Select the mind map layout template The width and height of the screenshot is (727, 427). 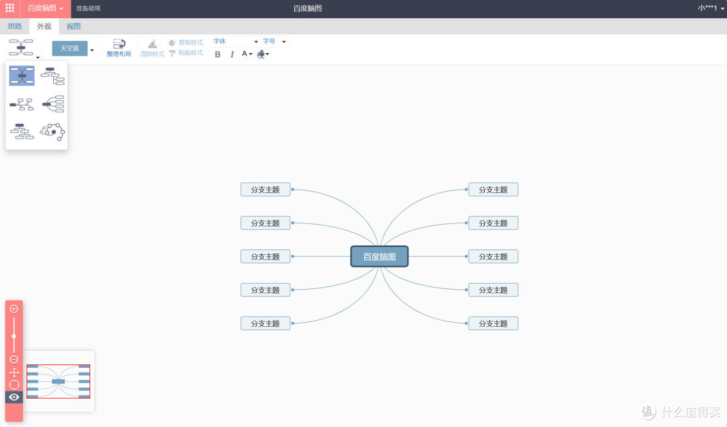pos(22,75)
